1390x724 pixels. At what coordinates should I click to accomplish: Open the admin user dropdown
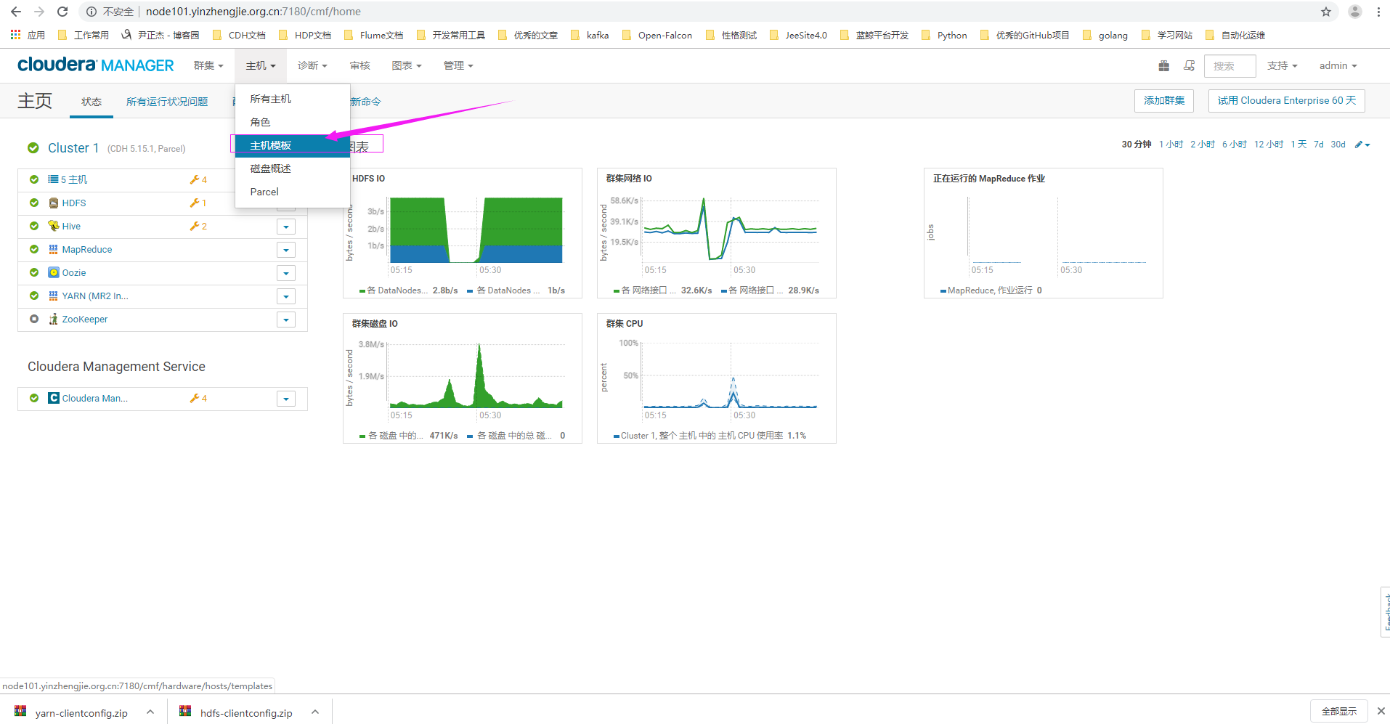pos(1338,65)
